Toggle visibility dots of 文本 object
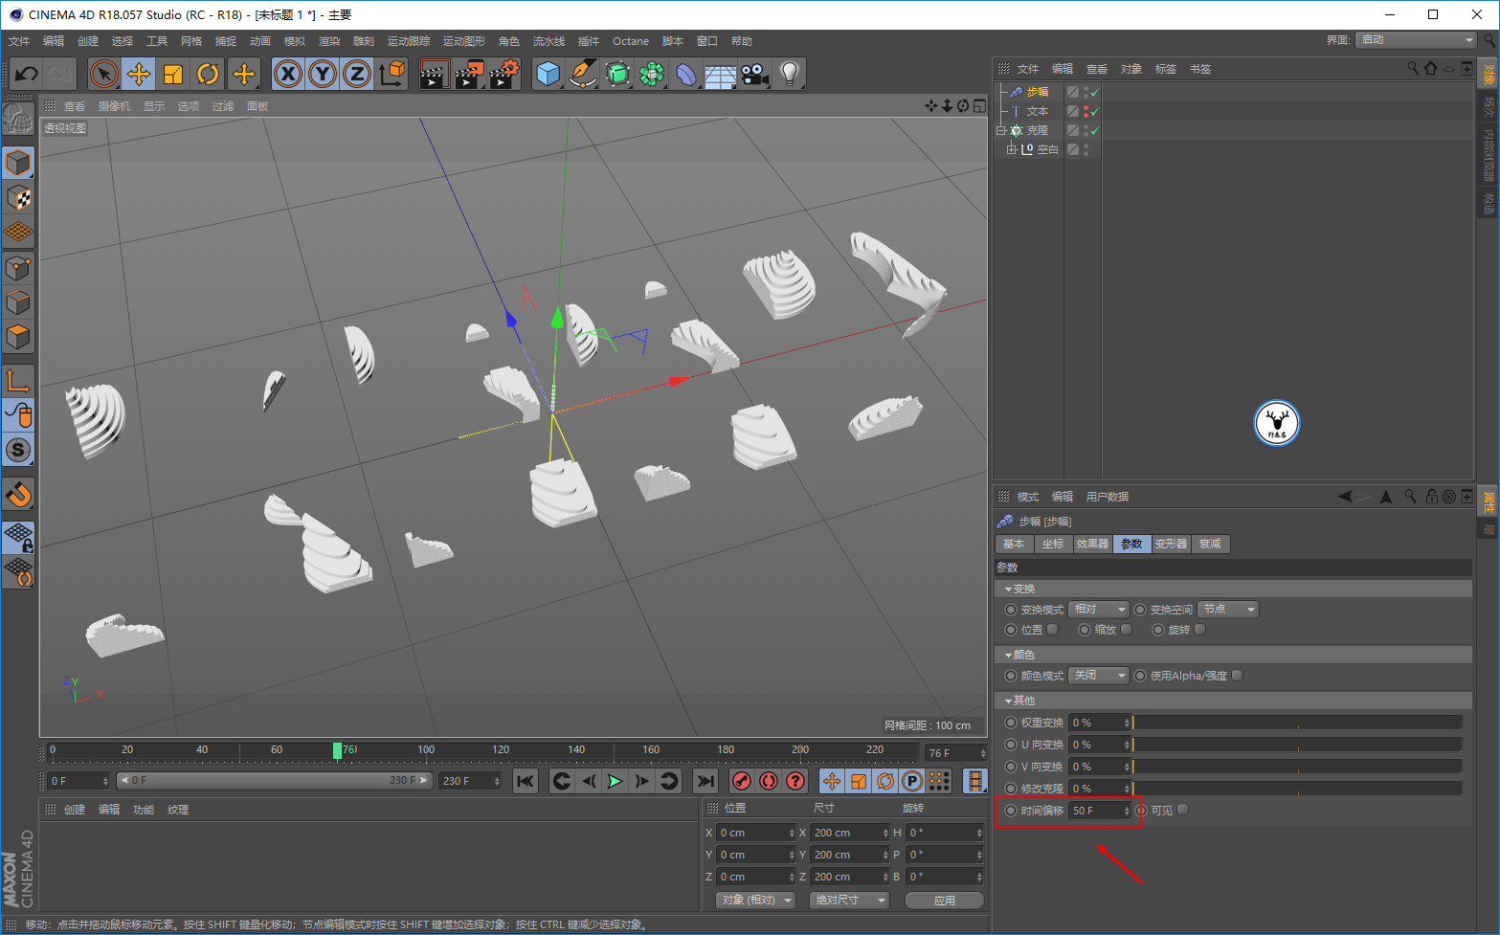This screenshot has width=1500, height=935. 1086,111
